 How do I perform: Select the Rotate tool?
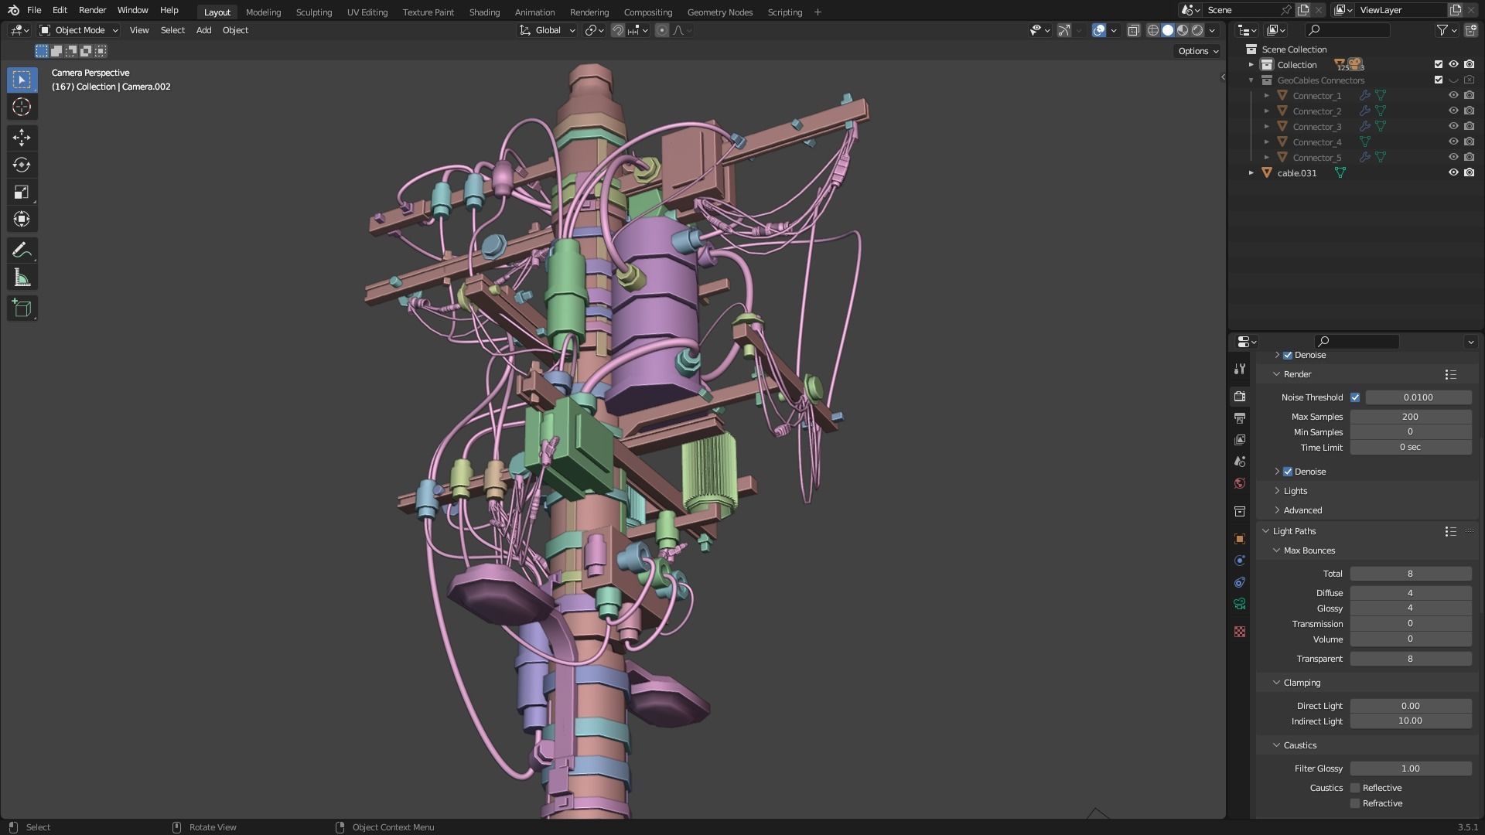(22, 165)
